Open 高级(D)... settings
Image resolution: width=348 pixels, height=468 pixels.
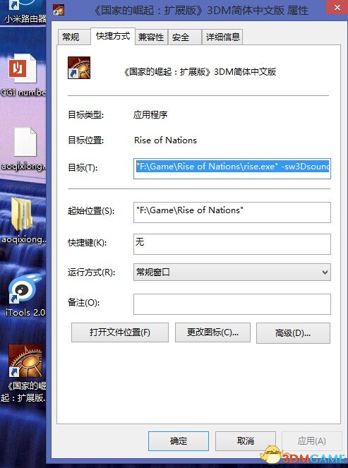tap(293, 333)
